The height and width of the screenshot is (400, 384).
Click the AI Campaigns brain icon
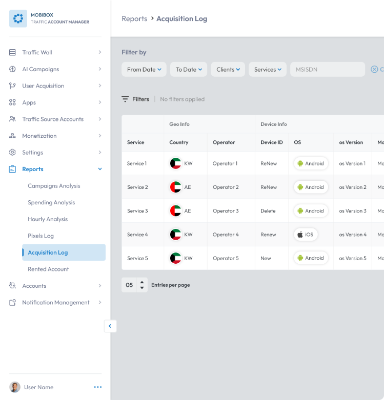tap(12, 69)
